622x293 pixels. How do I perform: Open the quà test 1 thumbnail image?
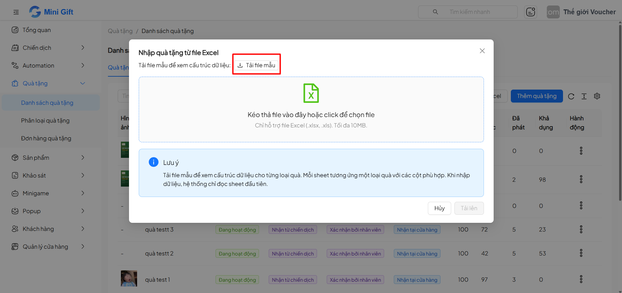(x=129, y=278)
